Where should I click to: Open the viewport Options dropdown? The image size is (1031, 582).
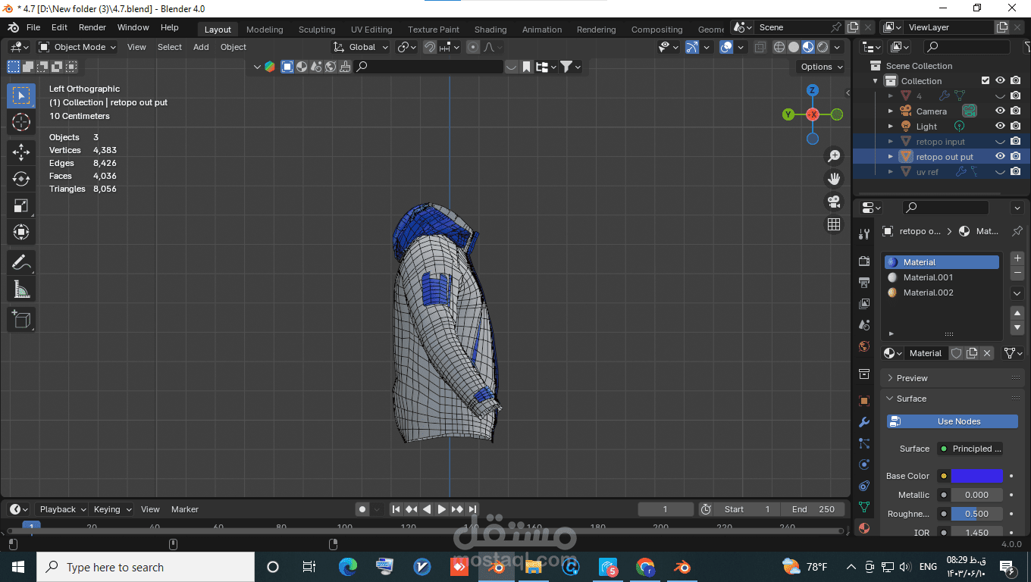[822, 67]
